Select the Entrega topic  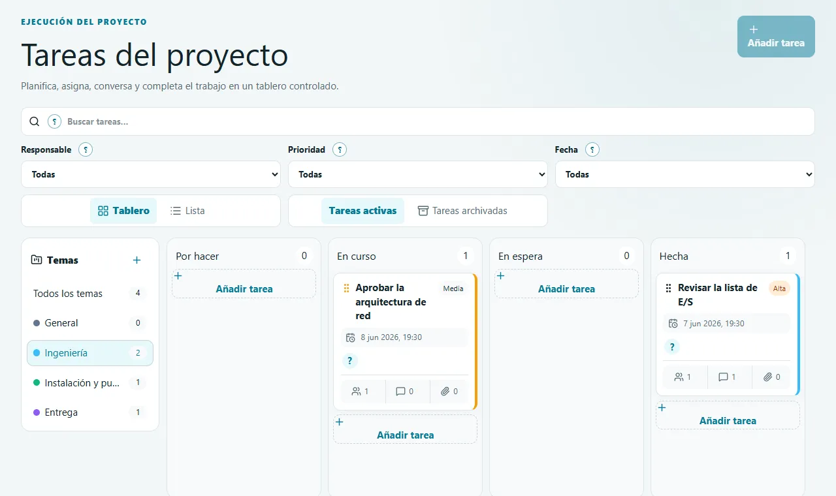90,412
